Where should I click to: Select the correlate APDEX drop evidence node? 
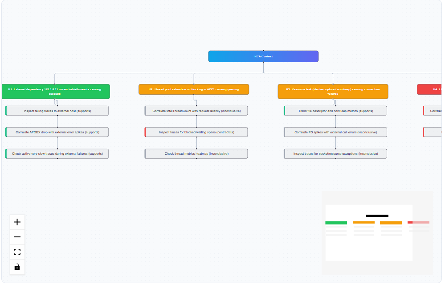coord(57,132)
